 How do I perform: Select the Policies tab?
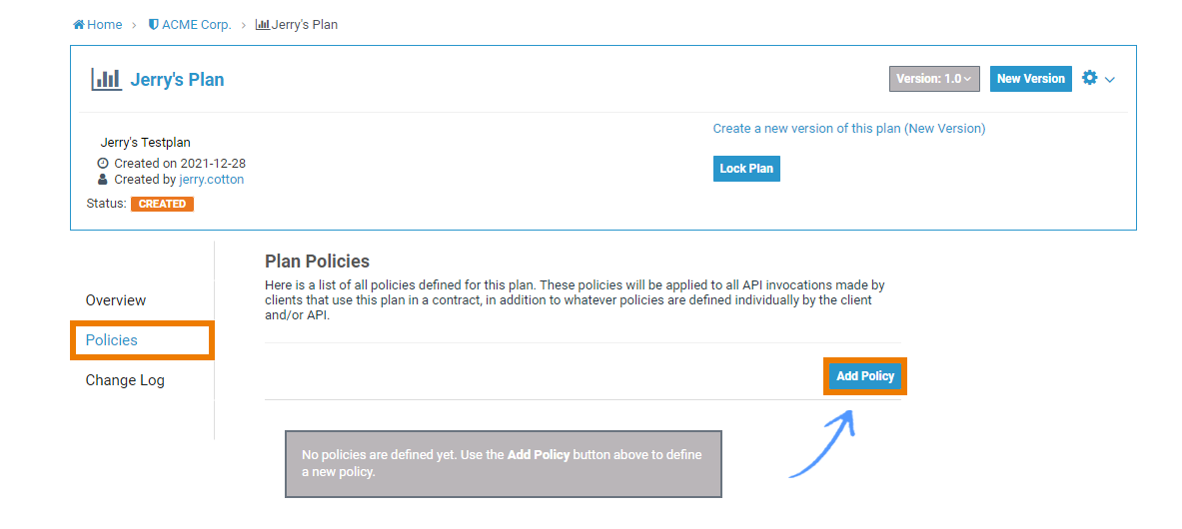pyautogui.click(x=112, y=340)
